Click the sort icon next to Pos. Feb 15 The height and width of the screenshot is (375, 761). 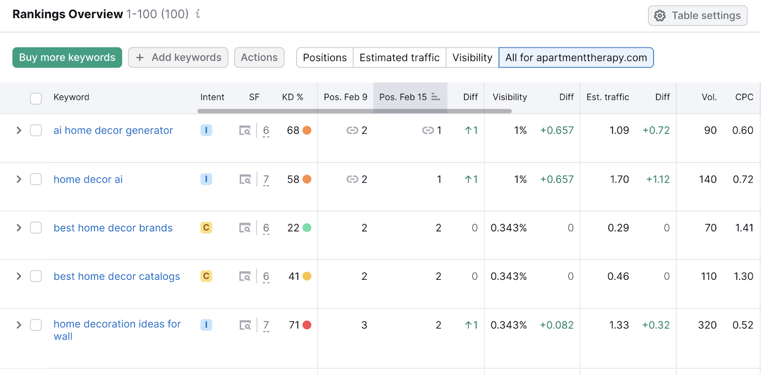point(436,97)
